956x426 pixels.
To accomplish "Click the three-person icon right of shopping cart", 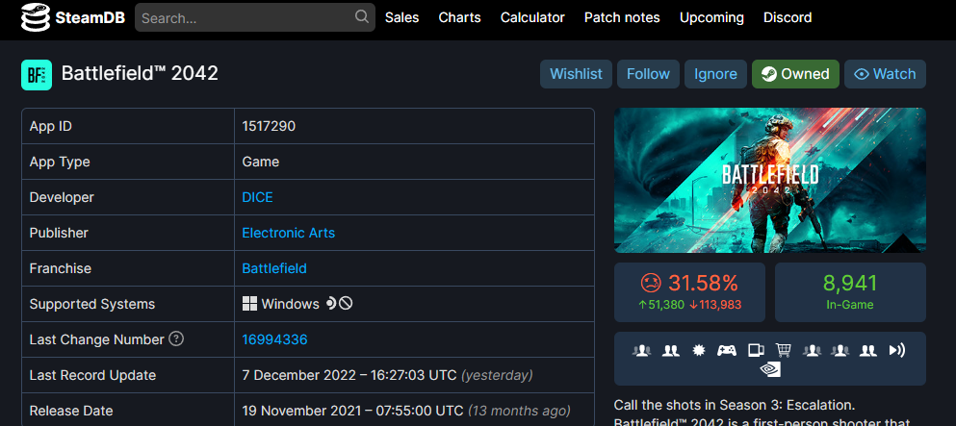I will pyautogui.click(x=813, y=350).
